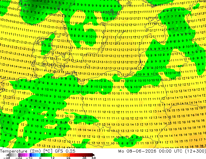Screen dimensions: 206x159
Task: Pick the light pink swatch left of -10
Action: tap(28, 155)
